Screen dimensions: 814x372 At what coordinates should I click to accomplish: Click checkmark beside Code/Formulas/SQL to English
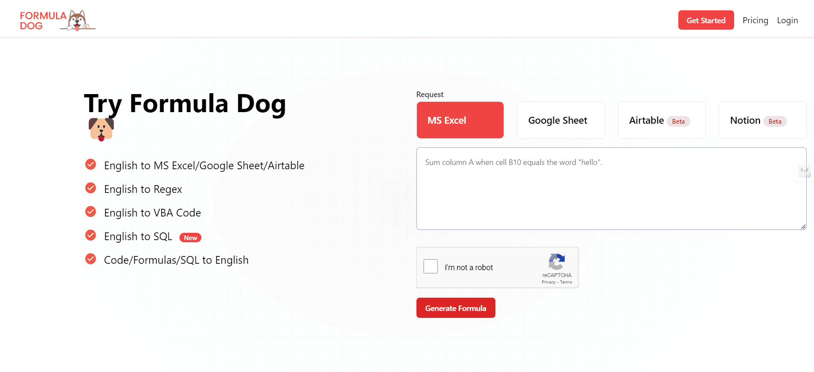click(91, 259)
